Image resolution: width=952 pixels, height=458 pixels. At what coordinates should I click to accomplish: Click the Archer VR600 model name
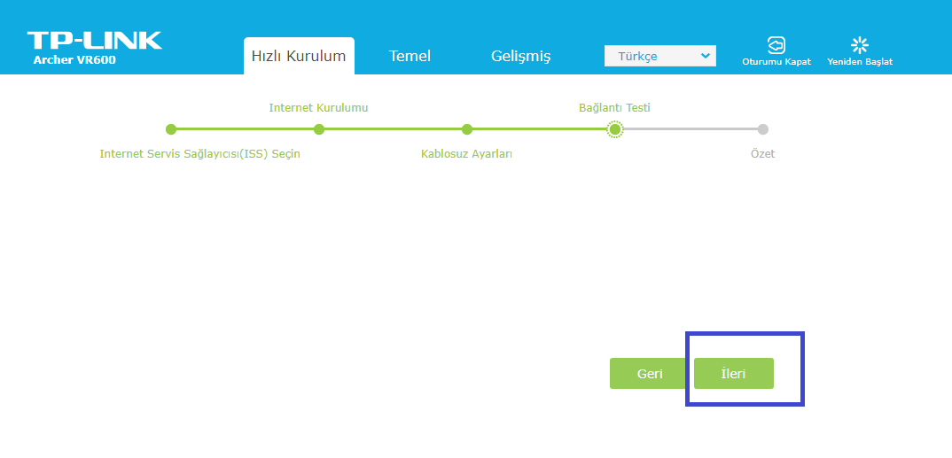click(74, 61)
